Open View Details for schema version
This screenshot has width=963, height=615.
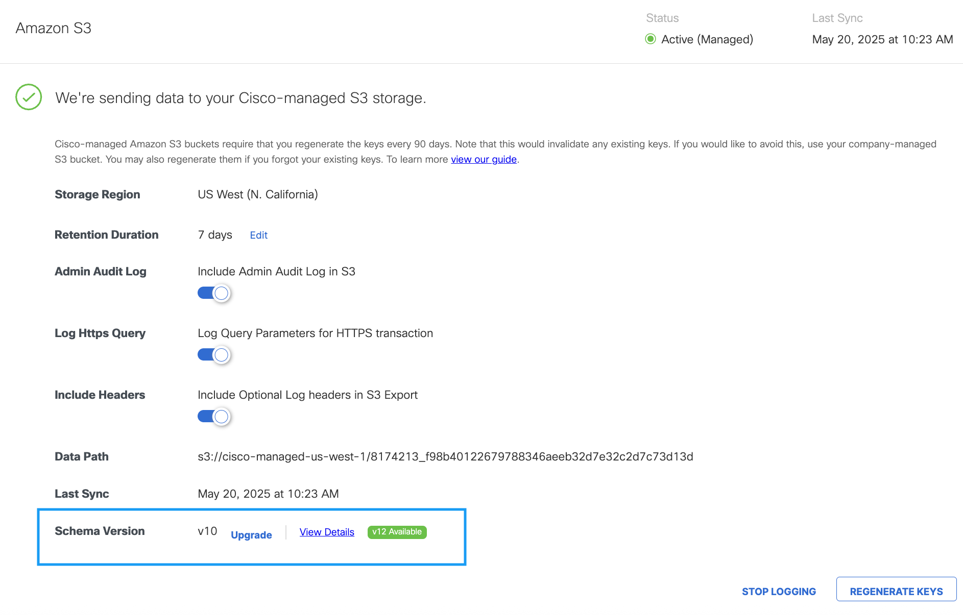(327, 532)
